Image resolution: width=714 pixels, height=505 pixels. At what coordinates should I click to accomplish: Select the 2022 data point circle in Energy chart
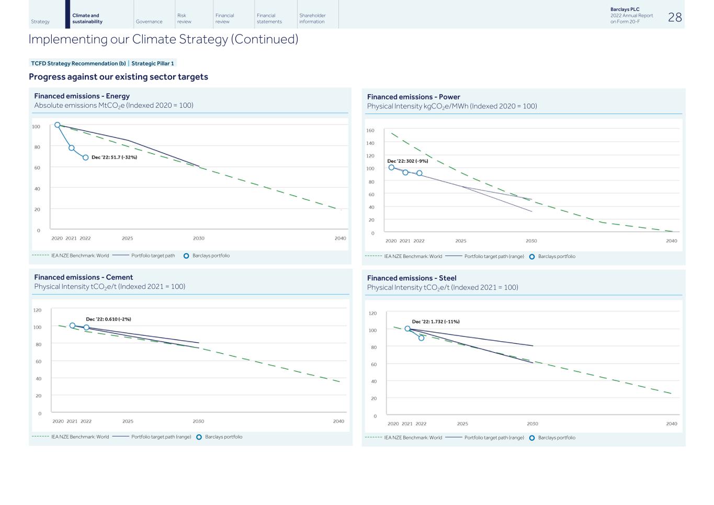pos(86,158)
